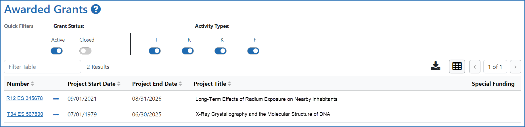Open the Awarded Grants help question mark icon
The image size is (525, 127).
tap(96, 9)
